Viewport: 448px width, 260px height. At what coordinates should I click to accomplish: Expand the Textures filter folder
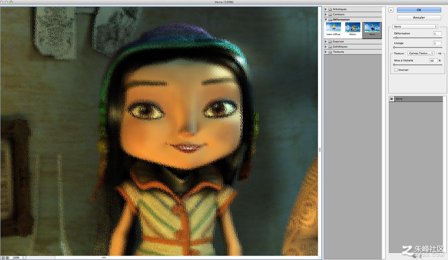tap(326, 52)
